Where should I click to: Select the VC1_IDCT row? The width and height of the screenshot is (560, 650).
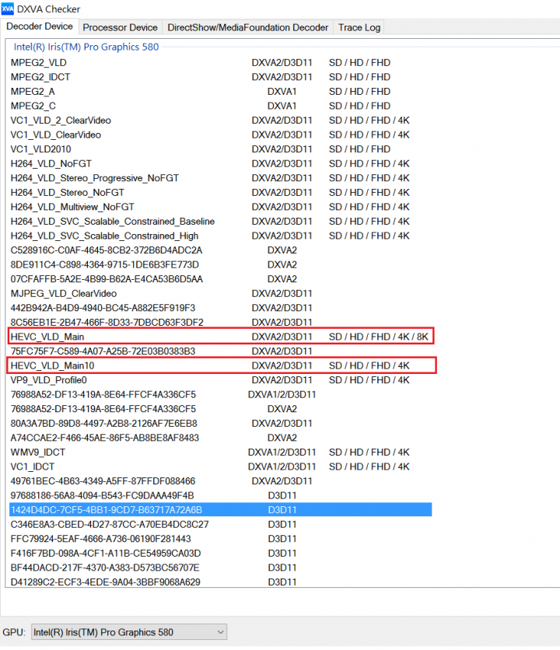click(x=221, y=467)
